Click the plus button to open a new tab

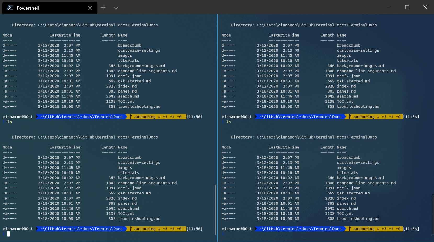pos(103,8)
